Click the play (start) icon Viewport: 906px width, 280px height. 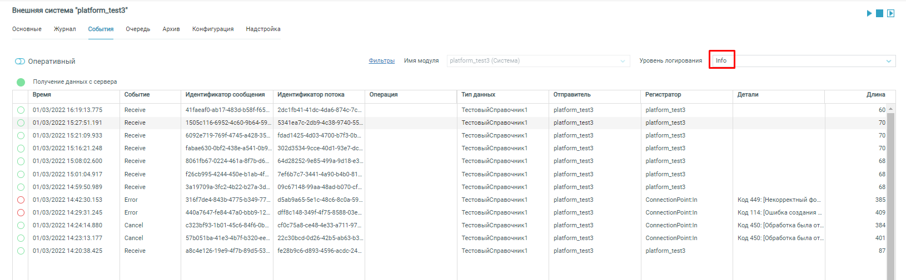pyautogui.click(x=869, y=13)
